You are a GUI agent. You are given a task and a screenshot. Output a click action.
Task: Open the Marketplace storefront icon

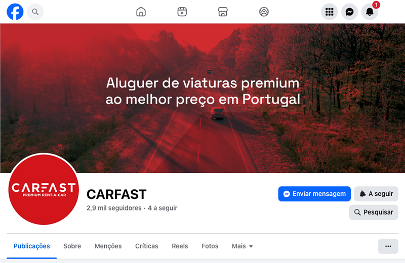(x=223, y=12)
